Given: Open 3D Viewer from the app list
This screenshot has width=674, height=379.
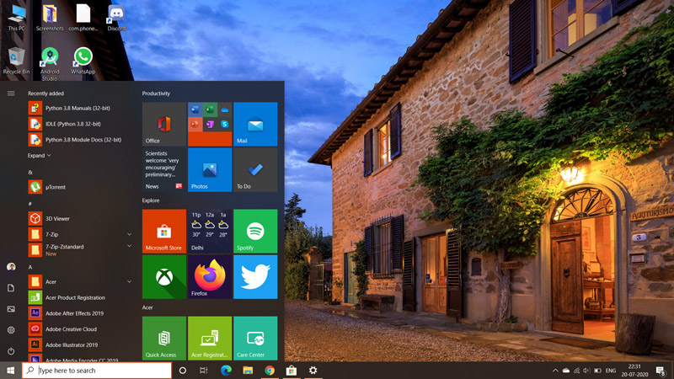Looking at the screenshot, I should pyautogui.click(x=80, y=219).
